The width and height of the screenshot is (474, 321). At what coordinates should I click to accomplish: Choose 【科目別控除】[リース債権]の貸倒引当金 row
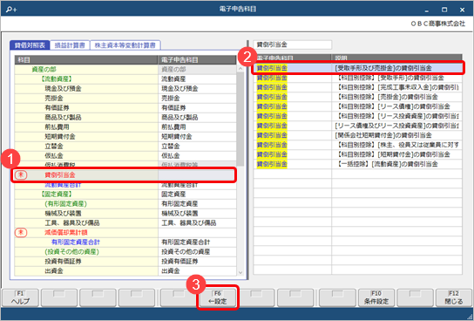click(357, 106)
